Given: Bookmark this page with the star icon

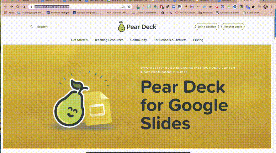Looking at the screenshot, I should click(129, 7).
